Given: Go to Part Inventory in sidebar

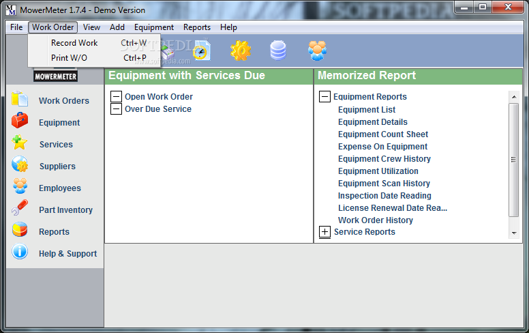Looking at the screenshot, I should [x=66, y=210].
